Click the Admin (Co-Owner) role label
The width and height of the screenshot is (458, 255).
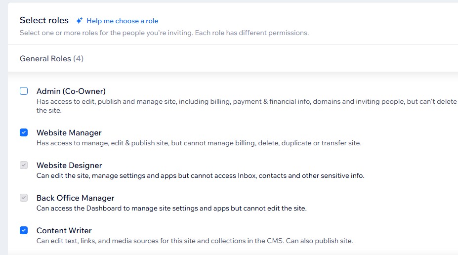coord(71,91)
